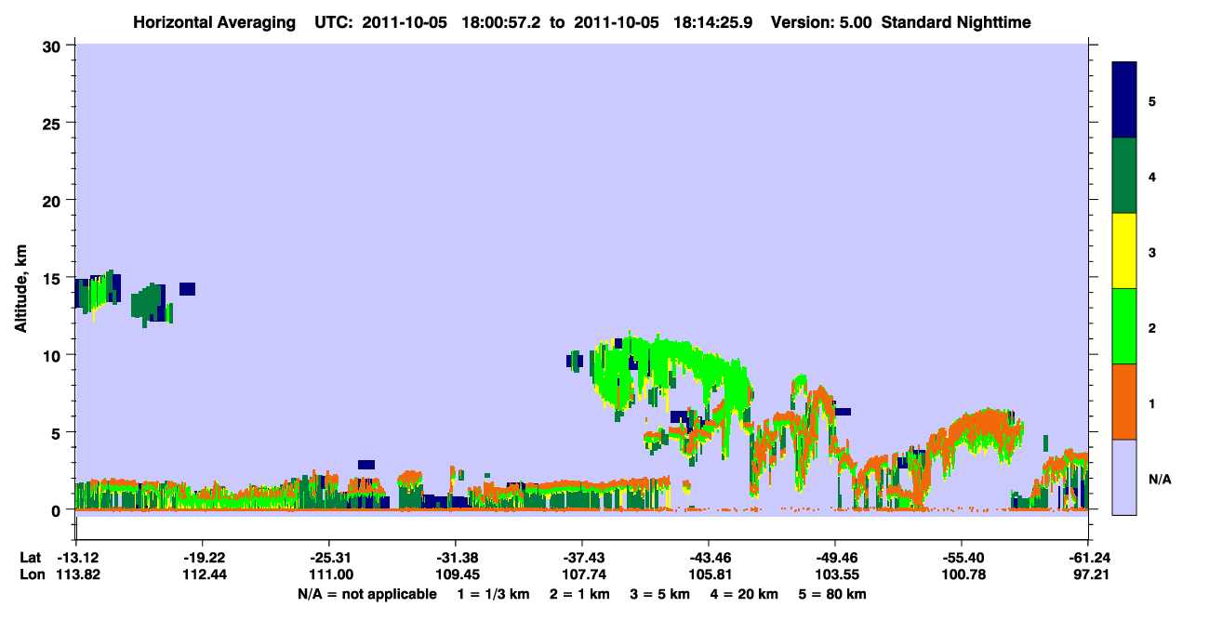Image resolution: width=1209 pixels, height=620 pixels.
Task: Click the lavender N/A color swatch
Action: (x=1124, y=477)
